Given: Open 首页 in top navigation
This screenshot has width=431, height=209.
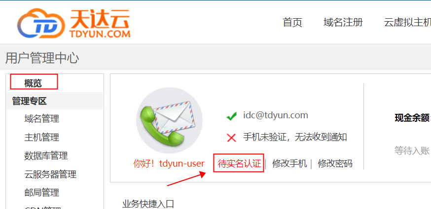Looking at the screenshot, I should coord(292,22).
